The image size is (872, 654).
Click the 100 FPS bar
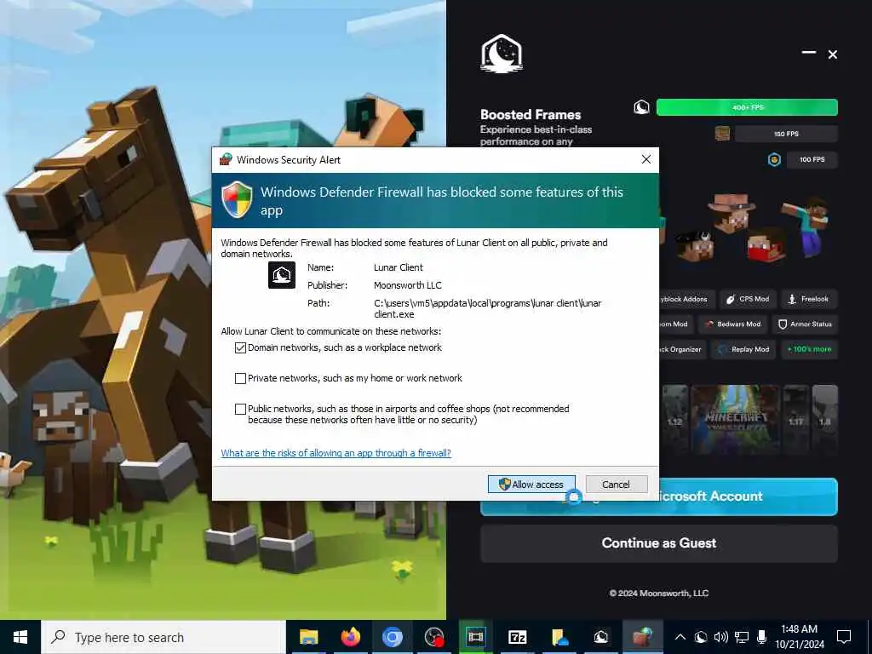coord(812,159)
